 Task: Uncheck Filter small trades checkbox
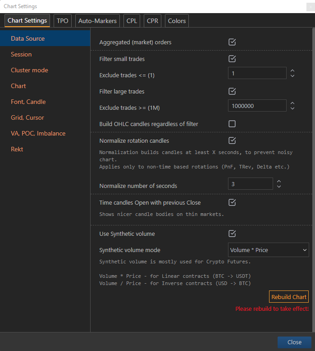point(232,59)
